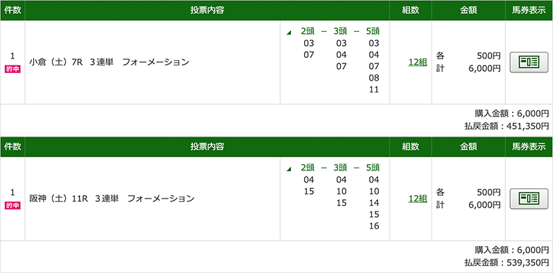
Task: Click 金額 header in first table
Action: [x=469, y=10]
